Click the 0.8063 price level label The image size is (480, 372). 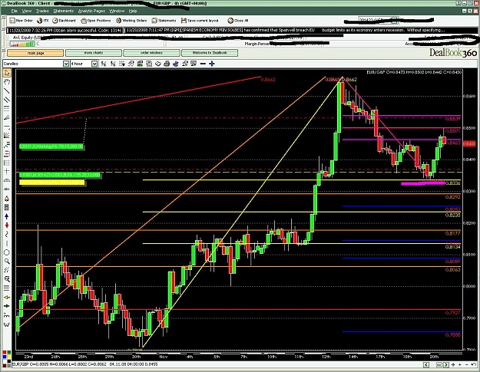tap(452, 269)
